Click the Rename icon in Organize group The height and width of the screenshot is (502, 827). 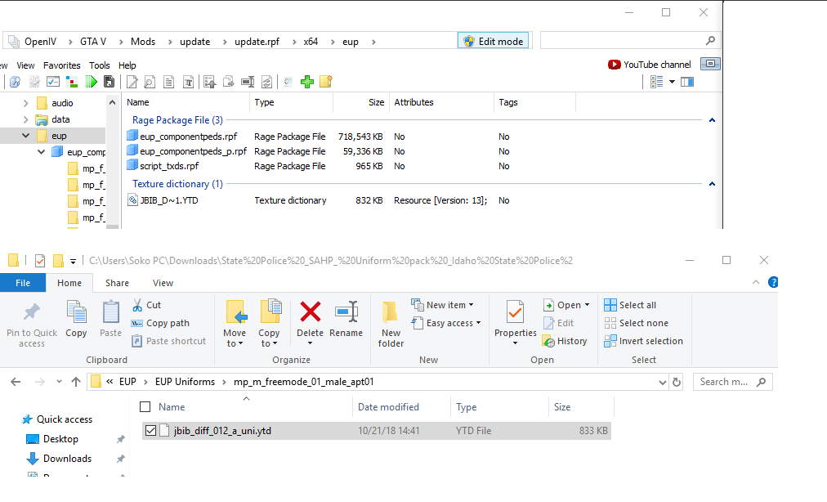pos(346,312)
